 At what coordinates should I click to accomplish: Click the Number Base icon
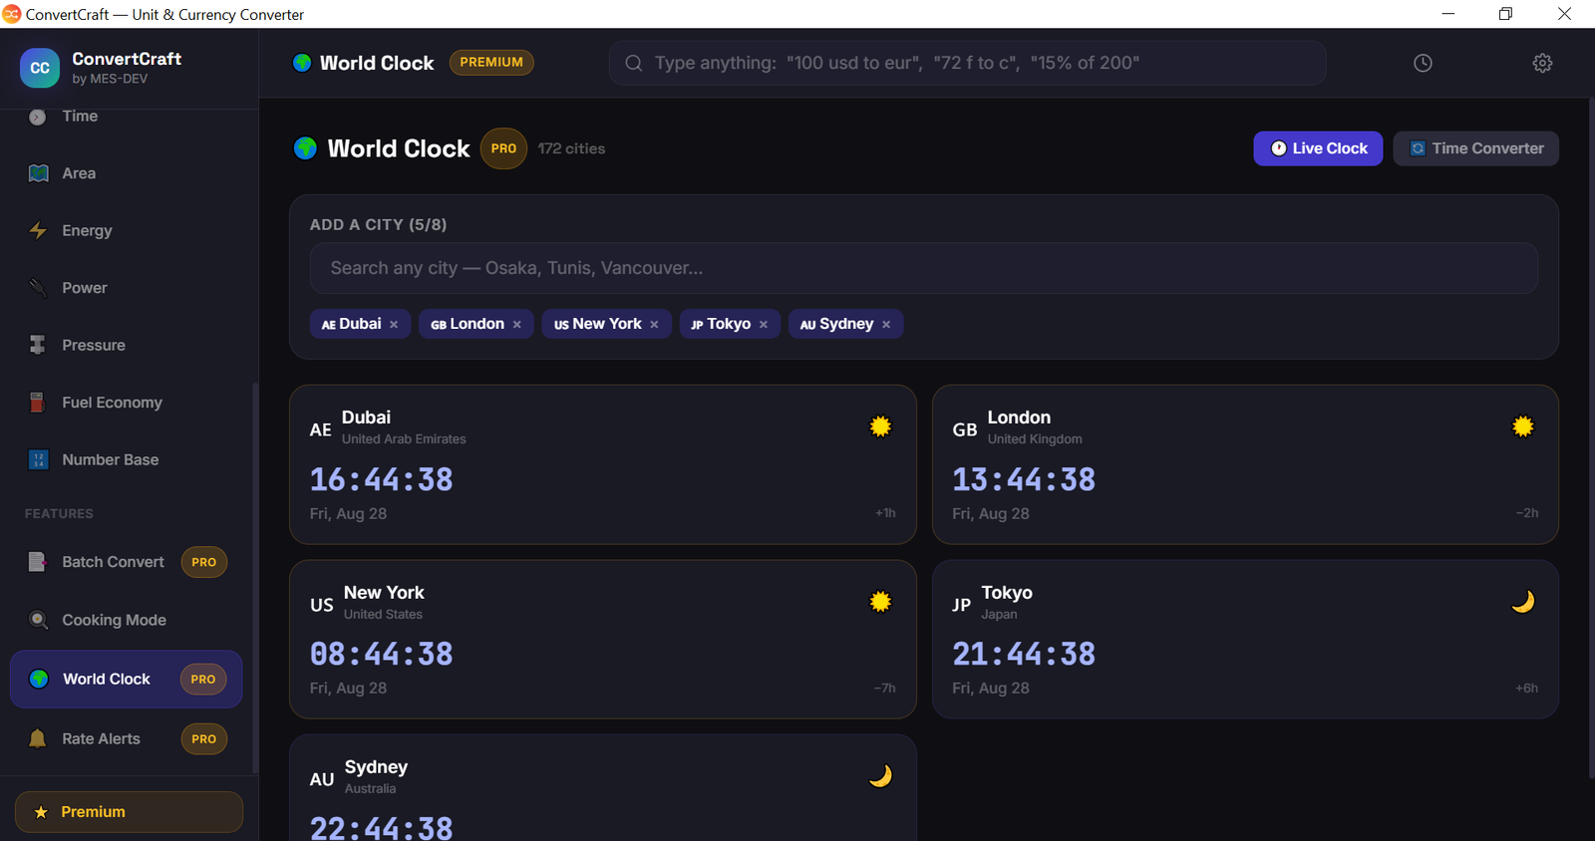(x=38, y=459)
